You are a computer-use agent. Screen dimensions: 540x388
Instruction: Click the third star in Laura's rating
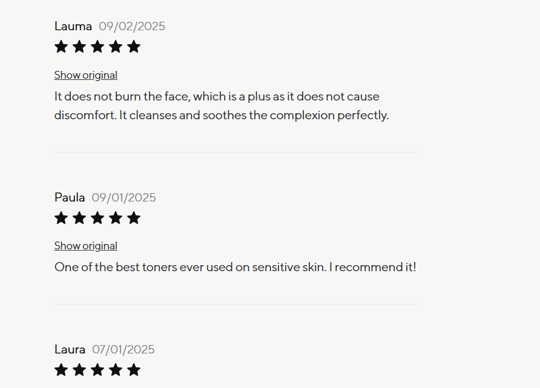(x=97, y=370)
